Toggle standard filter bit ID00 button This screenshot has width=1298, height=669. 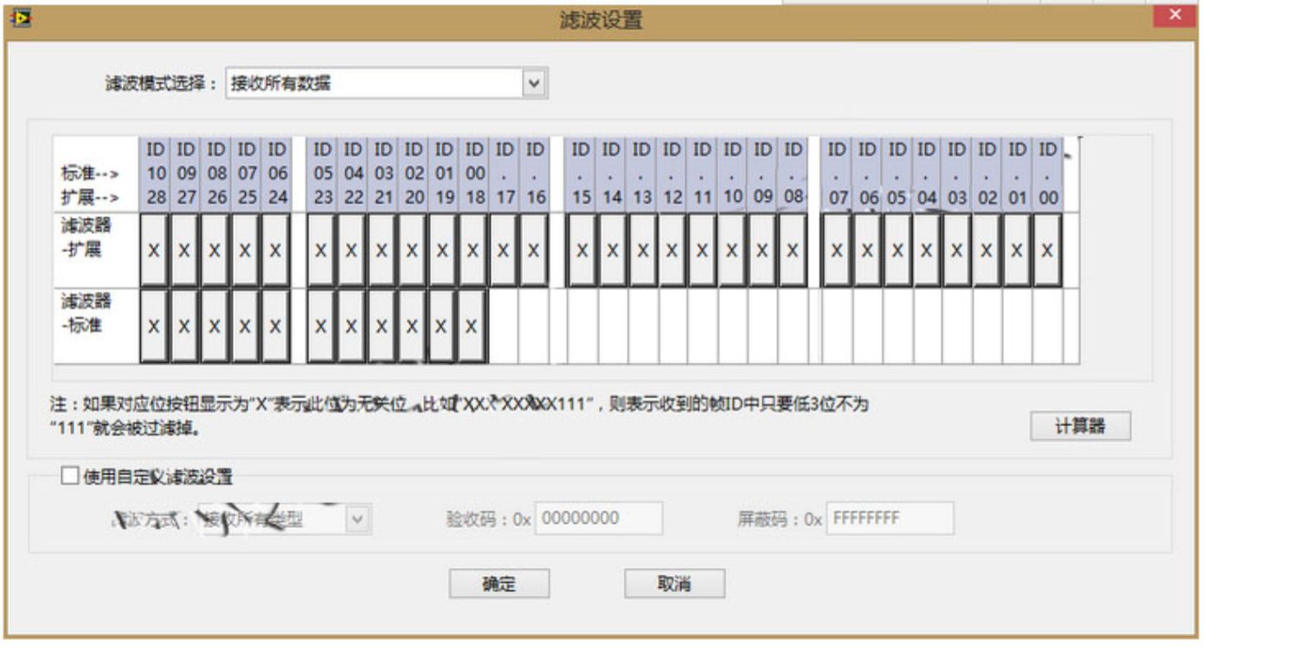tap(472, 326)
